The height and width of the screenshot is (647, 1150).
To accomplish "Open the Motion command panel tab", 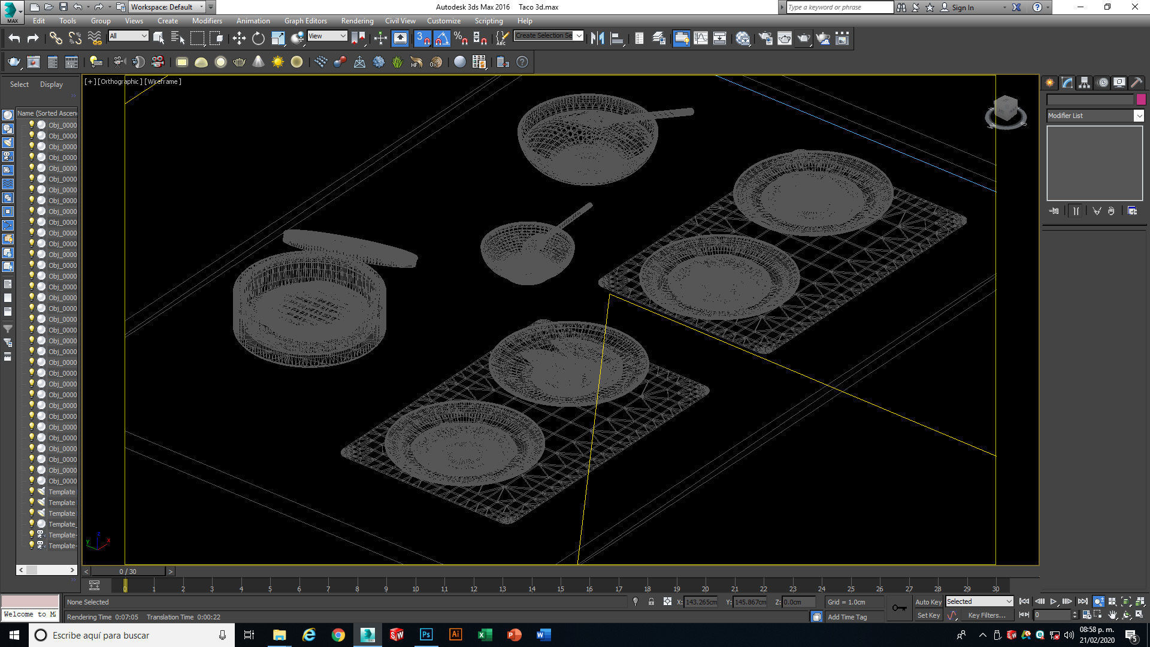I will (1103, 83).
